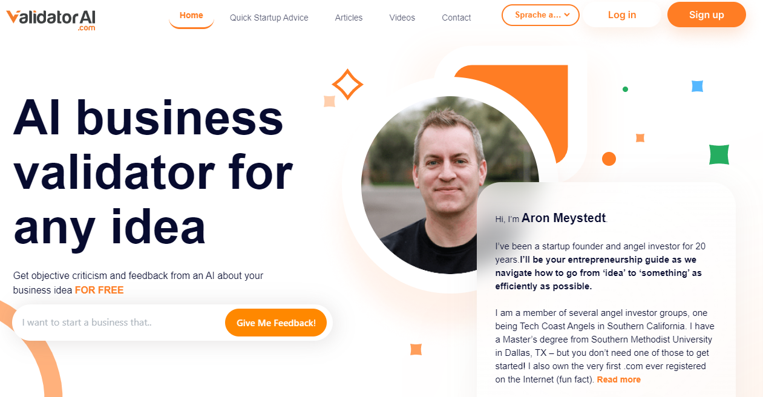Click the small green dot

(625, 89)
